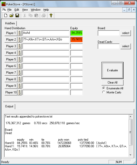Click the Output scrollbar down arrow

130,155
